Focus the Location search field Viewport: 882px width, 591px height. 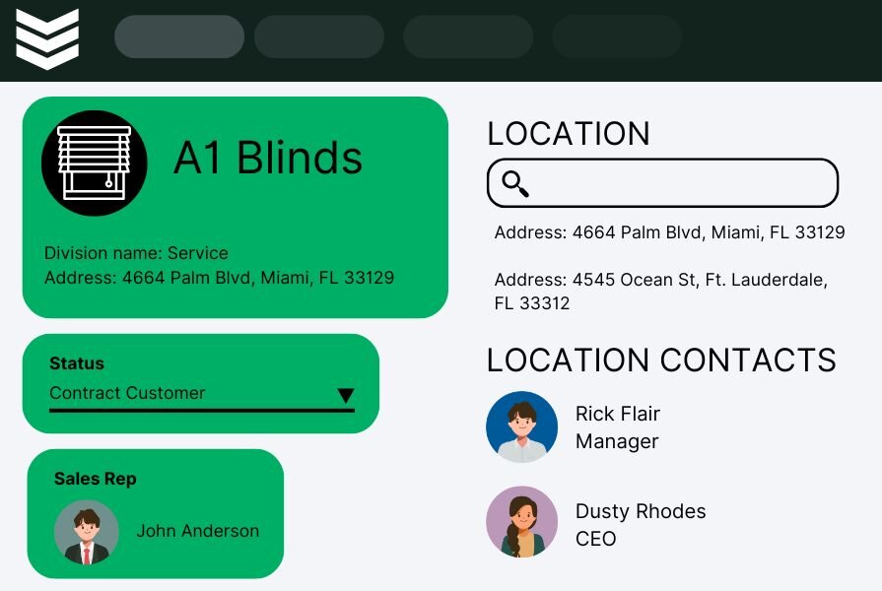662,183
